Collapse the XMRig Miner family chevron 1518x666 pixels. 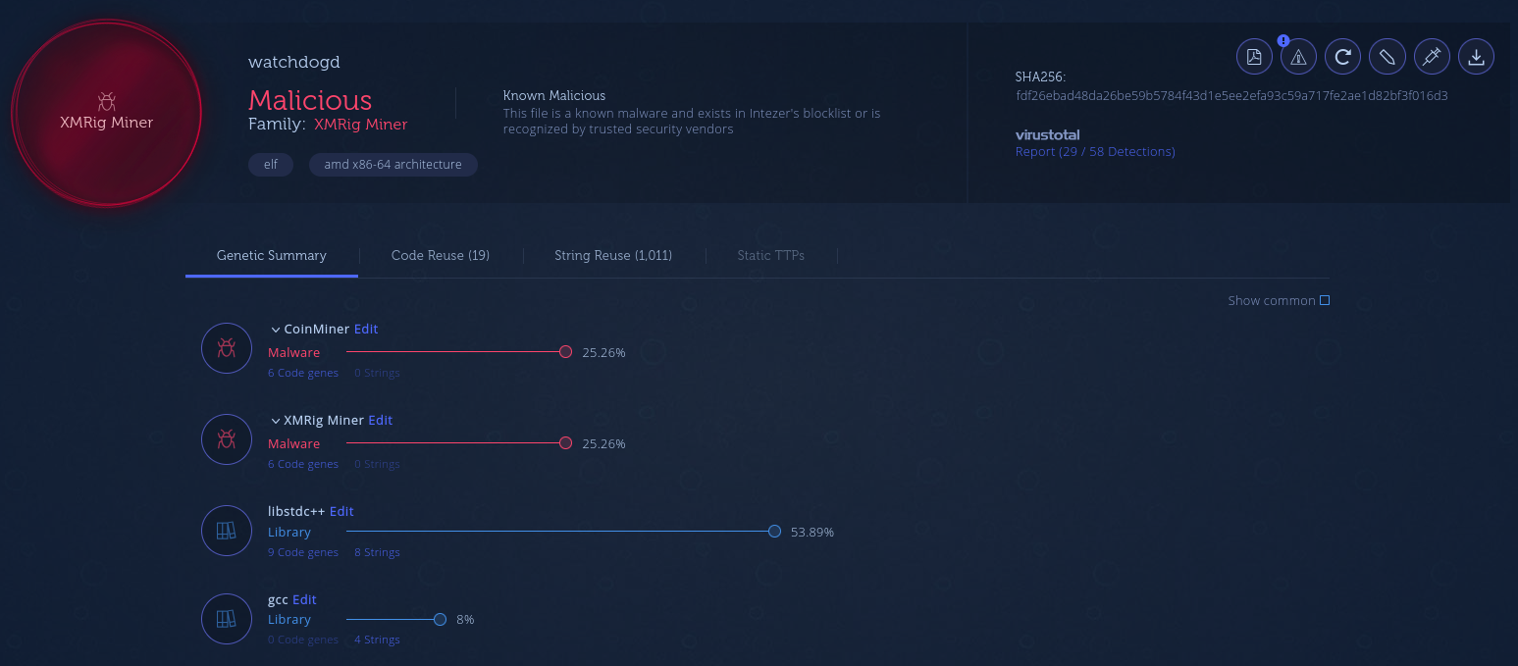pos(275,421)
